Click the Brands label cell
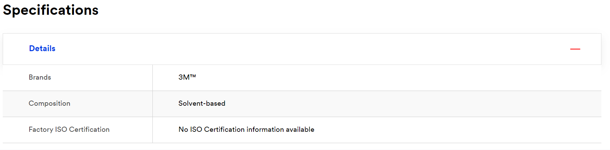 [77, 78]
